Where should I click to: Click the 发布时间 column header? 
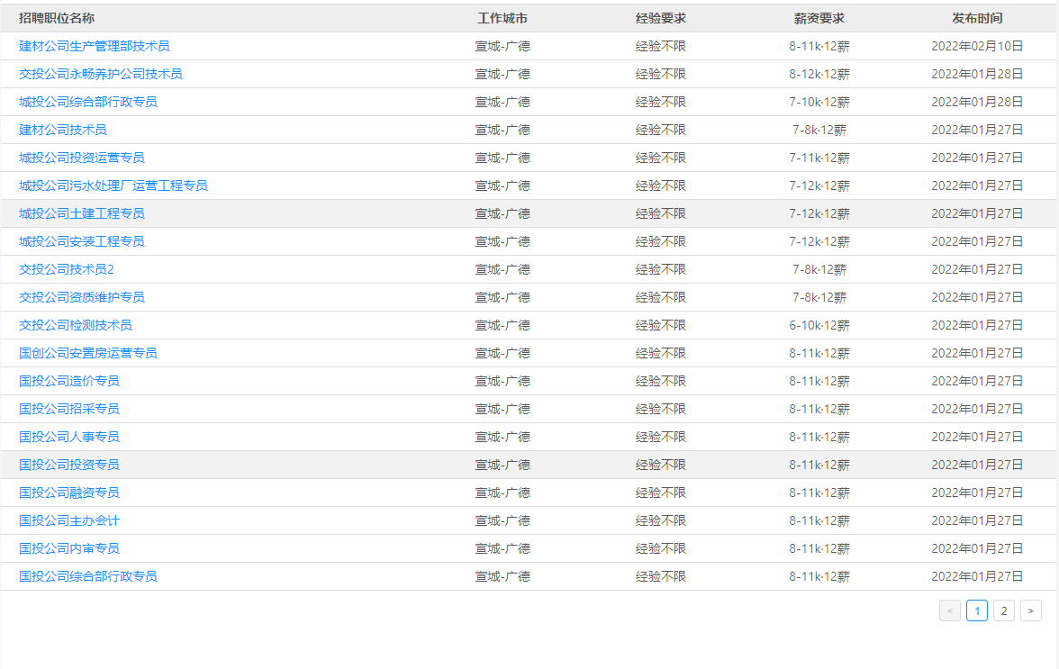(x=977, y=18)
